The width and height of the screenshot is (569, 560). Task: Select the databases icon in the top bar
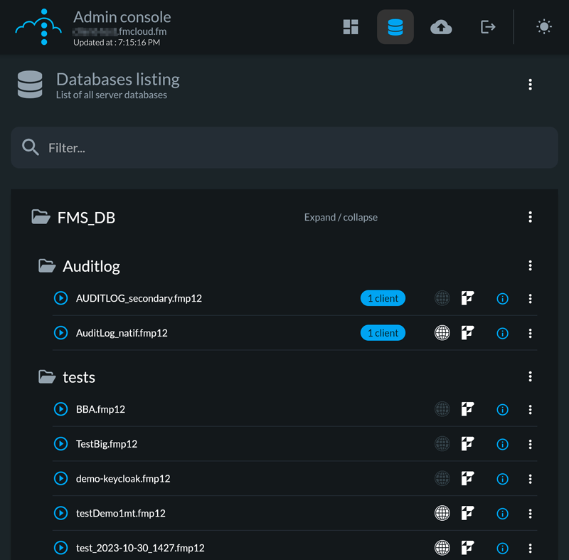[395, 26]
